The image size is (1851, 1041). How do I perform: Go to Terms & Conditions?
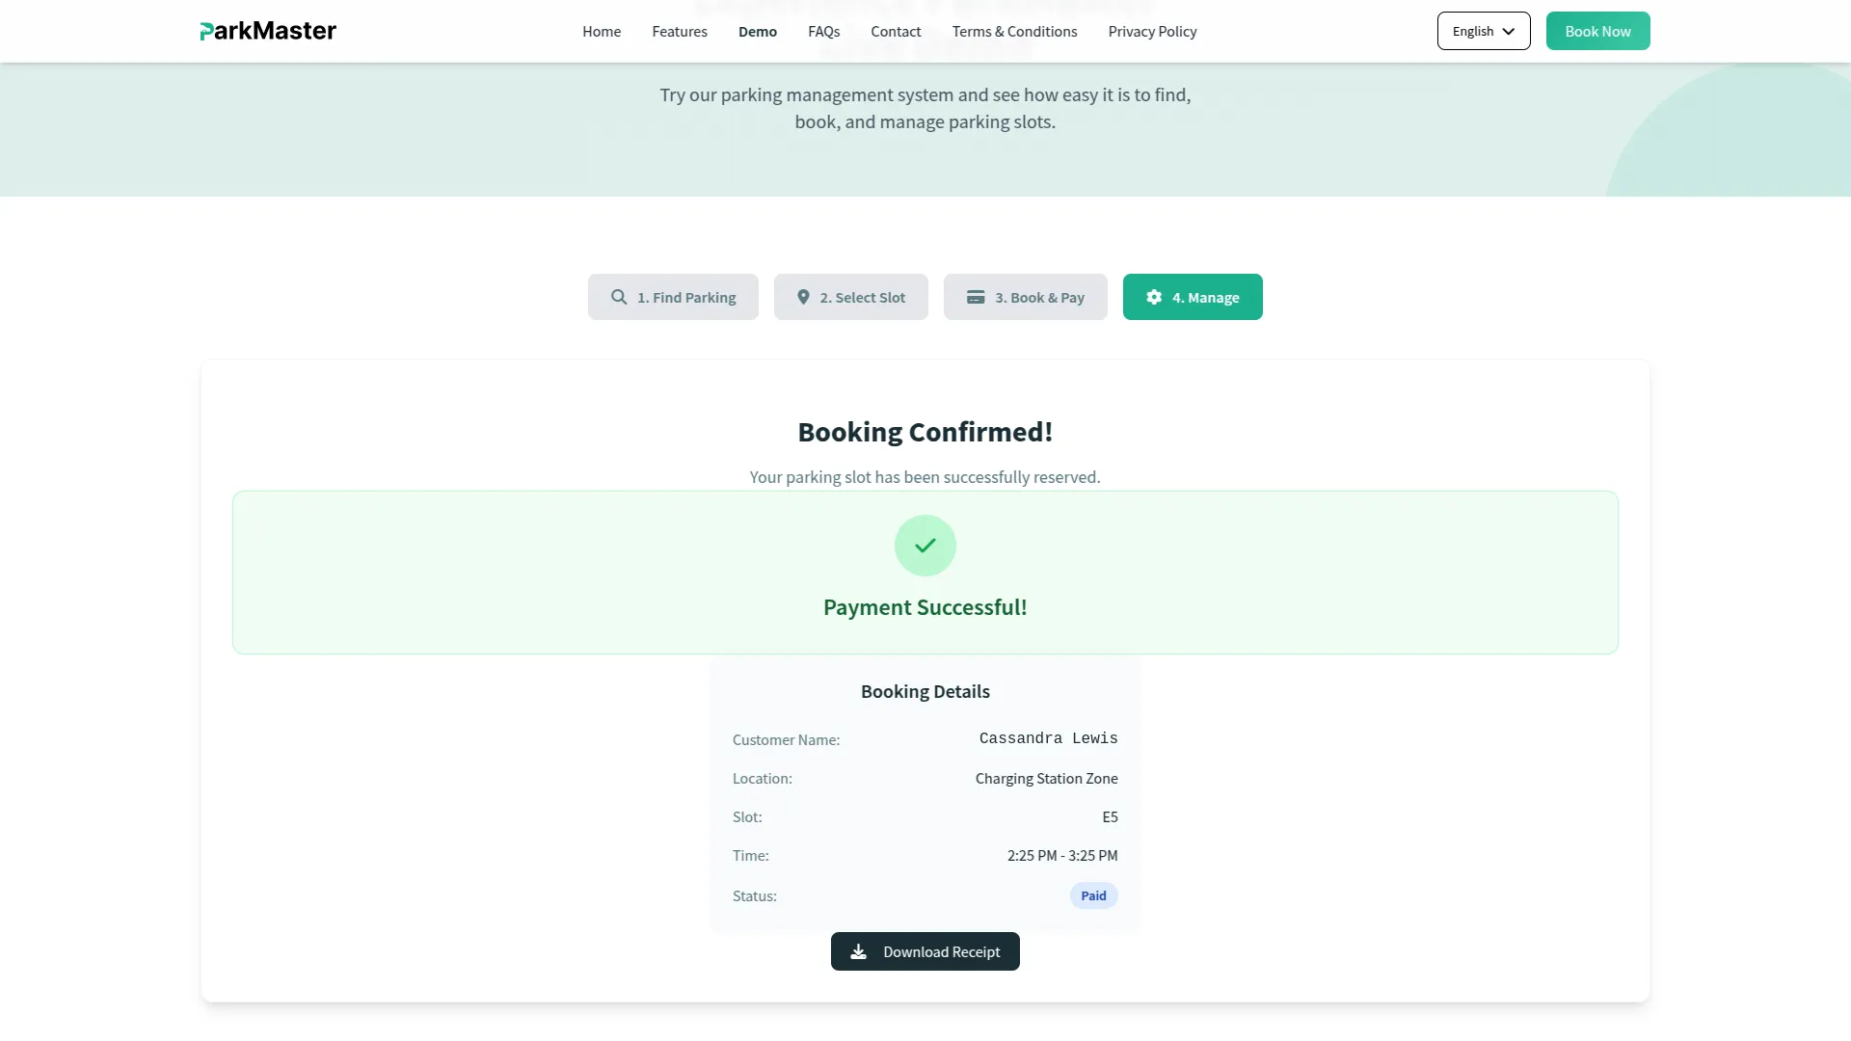pos(1014,31)
